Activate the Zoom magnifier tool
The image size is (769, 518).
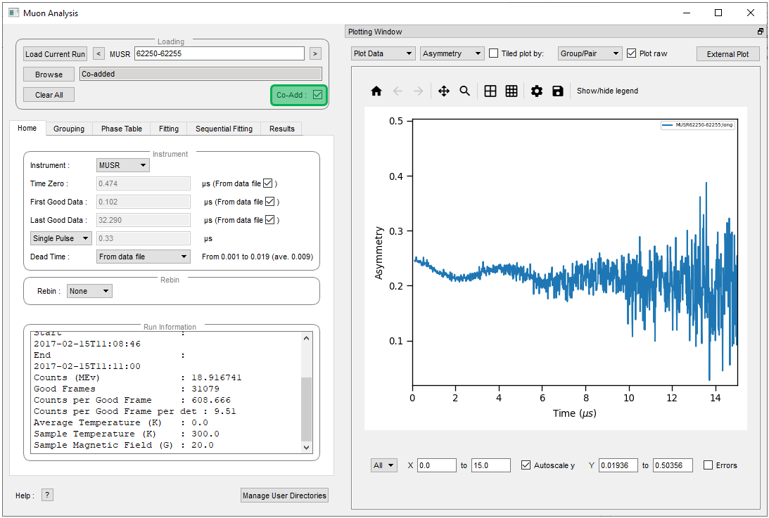pos(465,91)
